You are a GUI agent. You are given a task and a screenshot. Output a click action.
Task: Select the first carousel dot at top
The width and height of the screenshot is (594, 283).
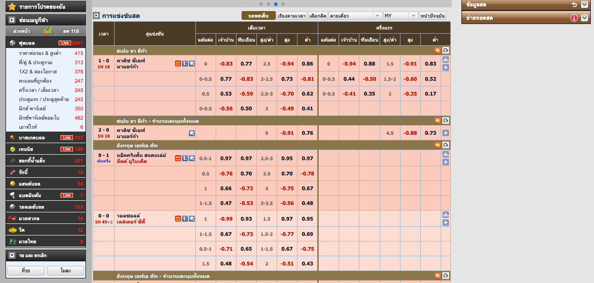(261, 4)
